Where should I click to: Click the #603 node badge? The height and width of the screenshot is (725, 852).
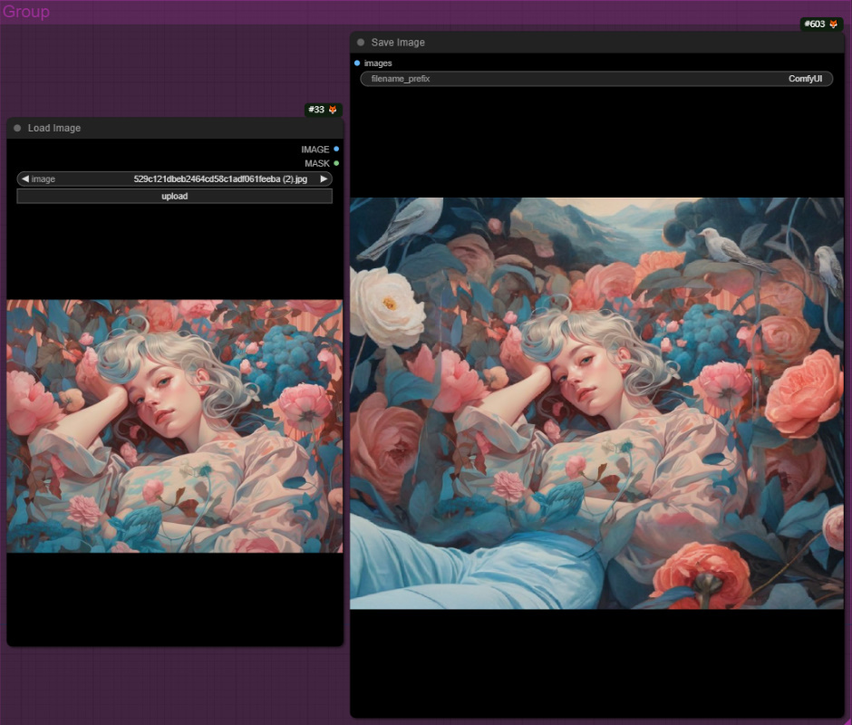pos(821,24)
